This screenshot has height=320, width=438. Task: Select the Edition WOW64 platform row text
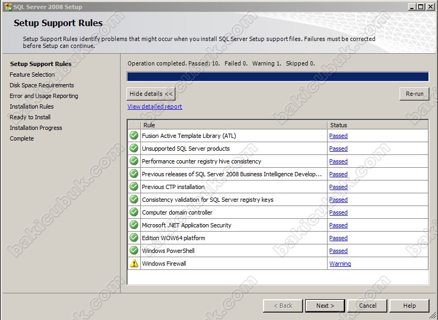pyautogui.click(x=173, y=238)
